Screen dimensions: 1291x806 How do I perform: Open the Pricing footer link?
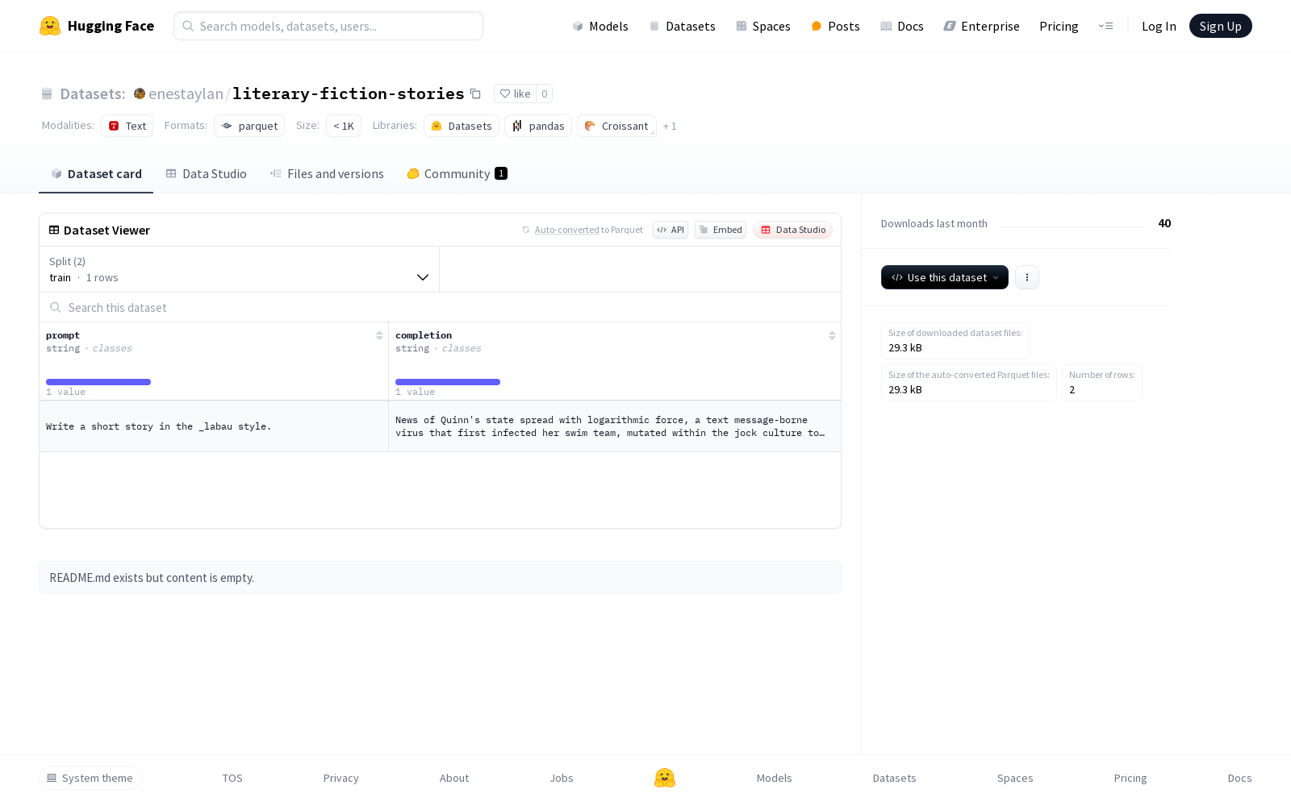tap(1130, 778)
